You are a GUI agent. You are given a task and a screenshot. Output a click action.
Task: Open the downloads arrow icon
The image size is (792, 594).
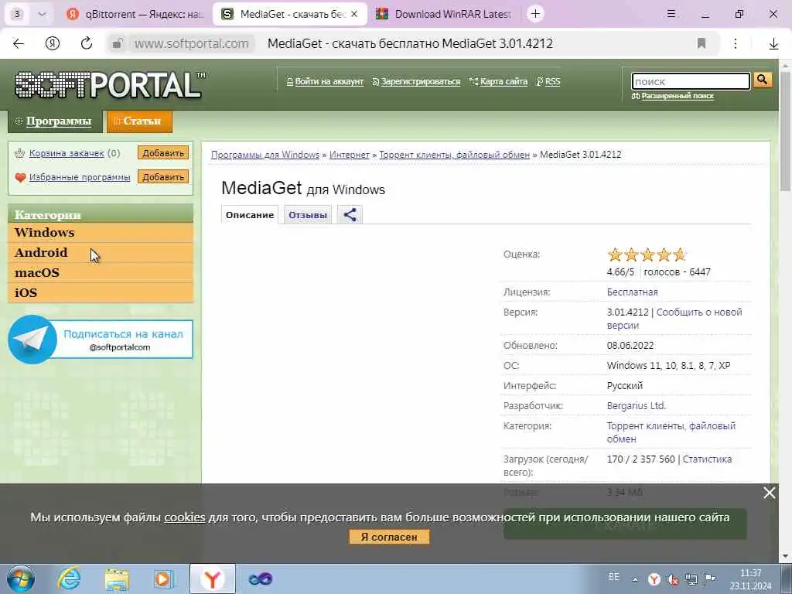tap(773, 44)
